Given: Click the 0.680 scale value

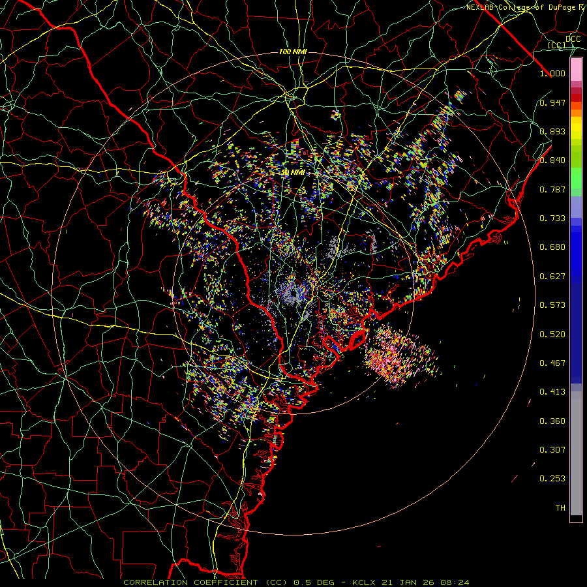Looking at the screenshot, I should pos(552,247).
